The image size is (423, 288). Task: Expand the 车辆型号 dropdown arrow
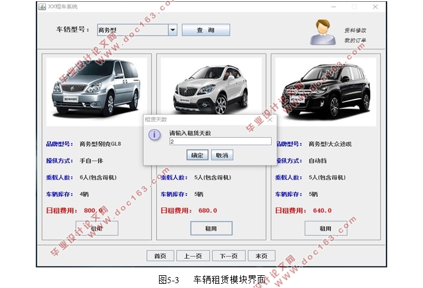[172, 30]
